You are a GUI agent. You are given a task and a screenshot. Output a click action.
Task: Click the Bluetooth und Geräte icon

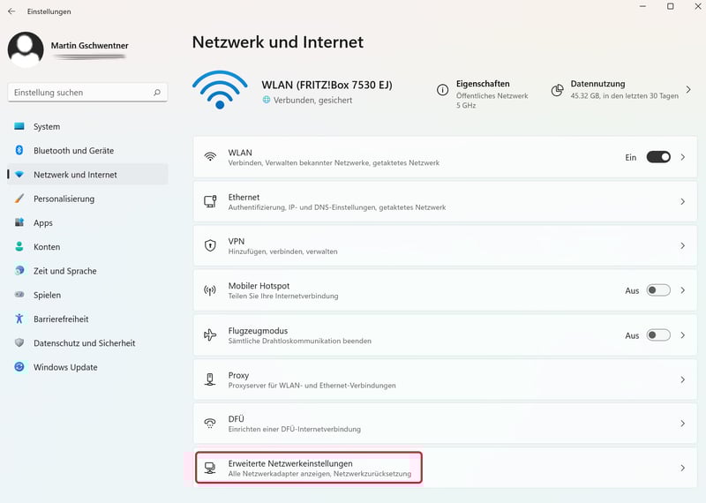(19, 151)
